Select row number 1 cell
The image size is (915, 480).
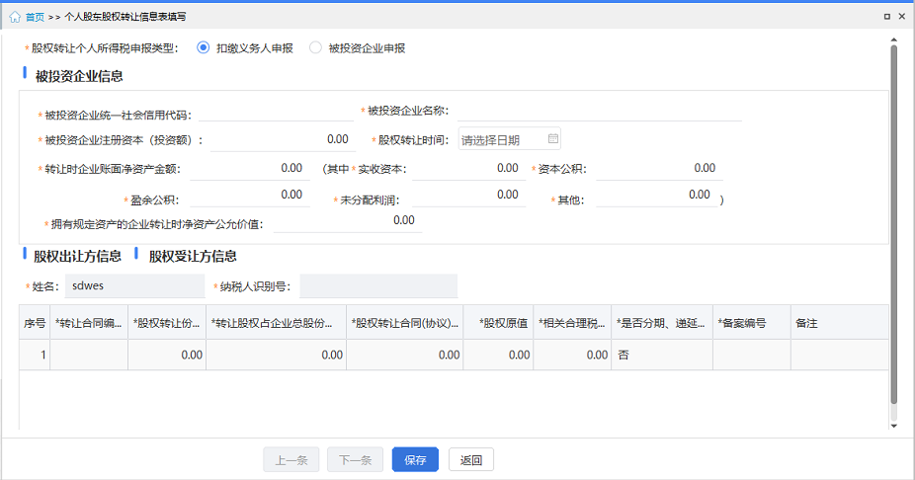pos(35,355)
